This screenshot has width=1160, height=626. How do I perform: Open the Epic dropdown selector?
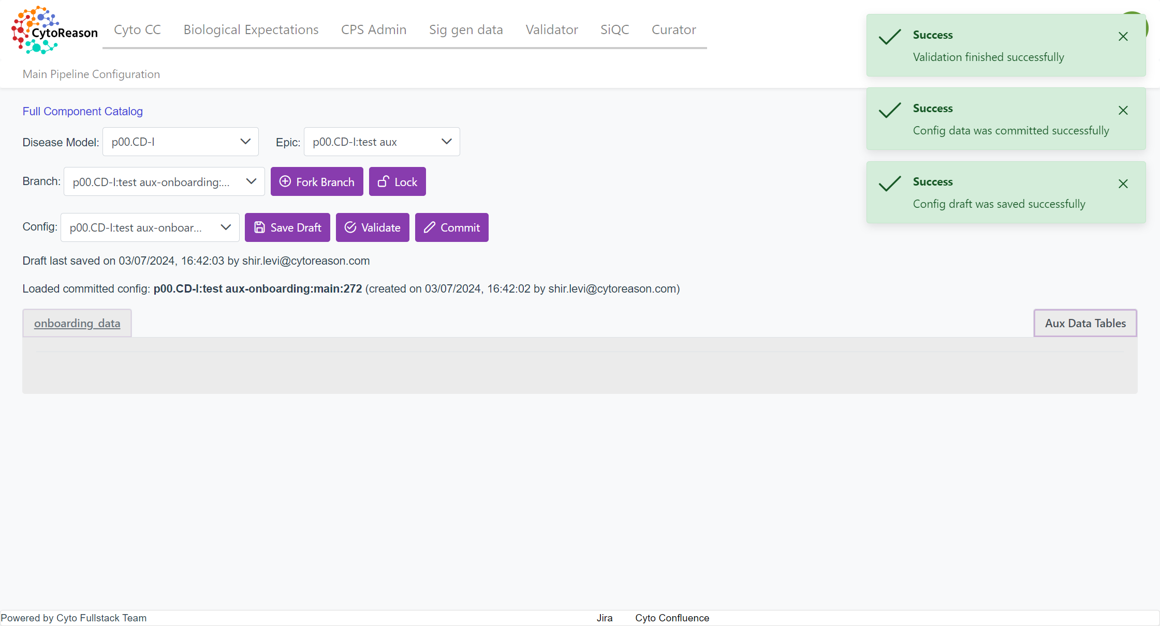click(x=381, y=142)
